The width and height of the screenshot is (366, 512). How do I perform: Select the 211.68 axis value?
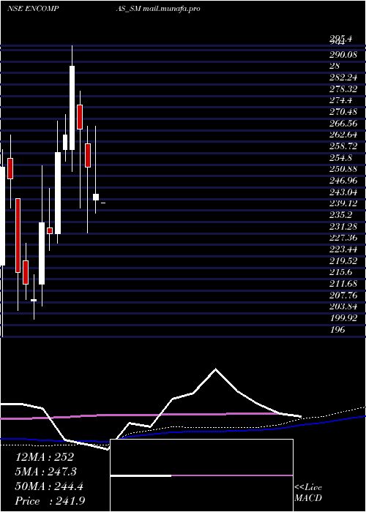click(343, 284)
